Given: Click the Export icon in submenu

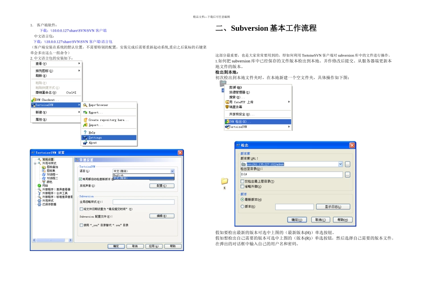Looking at the screenshot, I should pyautogui.click(x=85, y=113).
